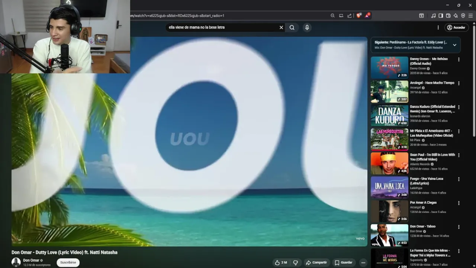This screenshot has height=268, width=476.
Task: Open Danny Ocean Me Rehúso thumbnail
Action: 389,67
